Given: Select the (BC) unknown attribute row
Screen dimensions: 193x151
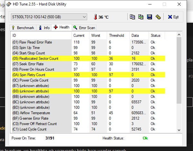Looking at the screenshot, I should [88, 102].
